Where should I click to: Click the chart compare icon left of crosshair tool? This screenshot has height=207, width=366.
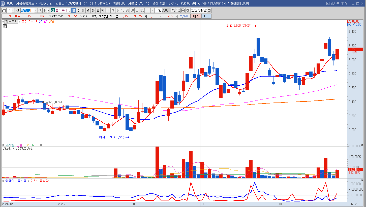click(x=173, y=10)
